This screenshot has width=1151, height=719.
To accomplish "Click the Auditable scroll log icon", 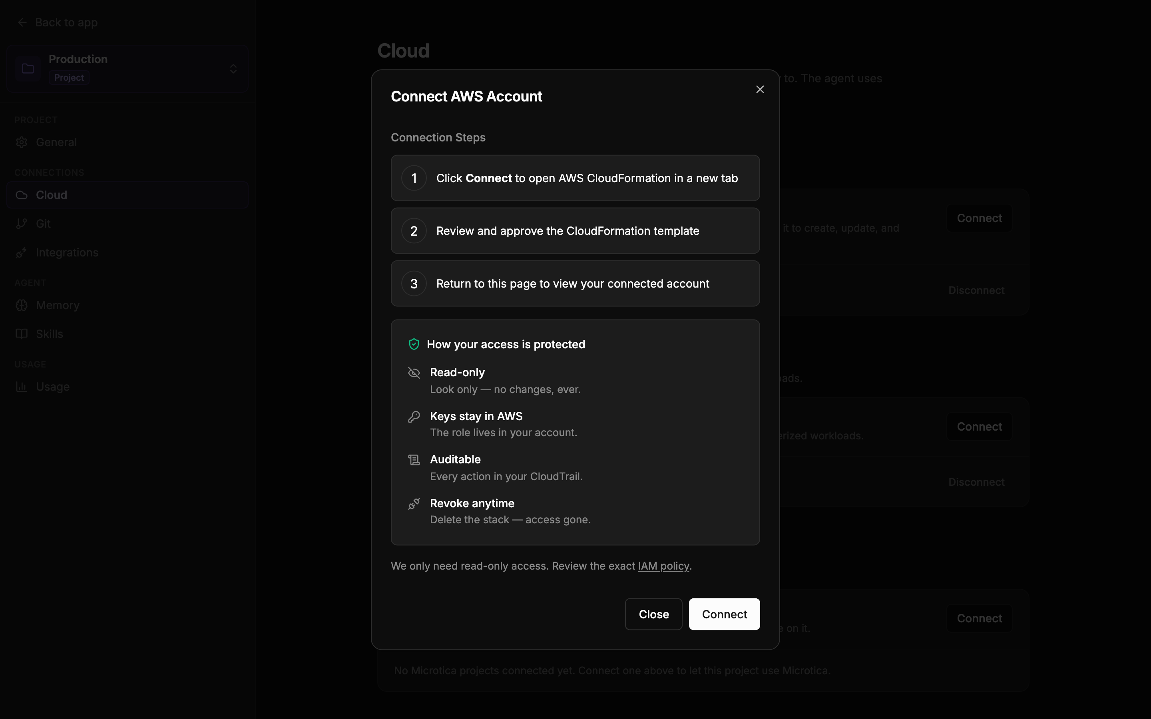I will 414,460.
